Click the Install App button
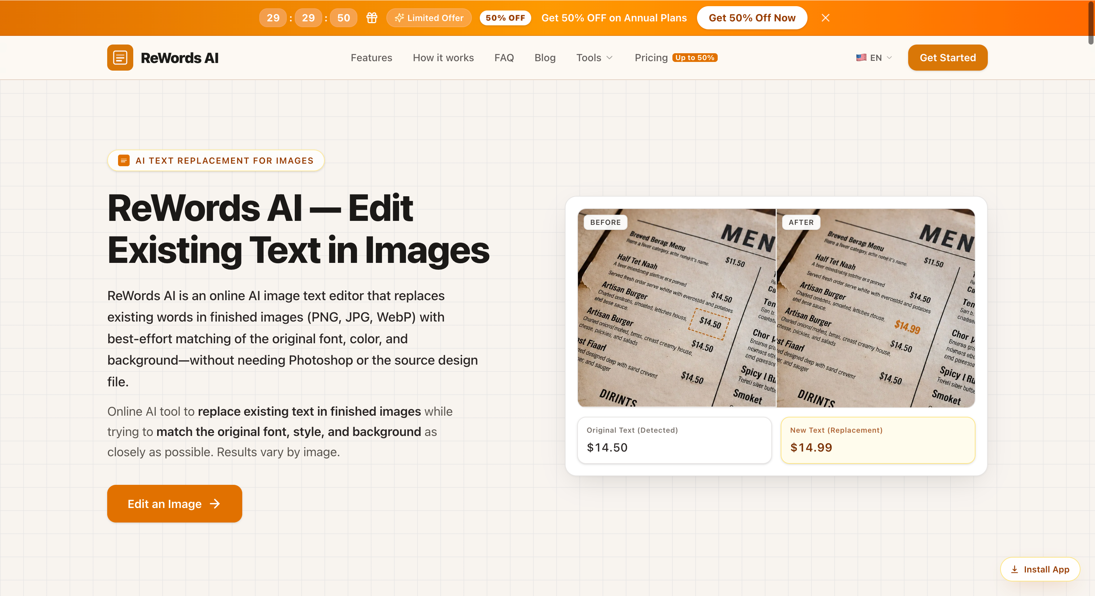This screenshot has height=596, width=1095. click(x=1040, y=569)
